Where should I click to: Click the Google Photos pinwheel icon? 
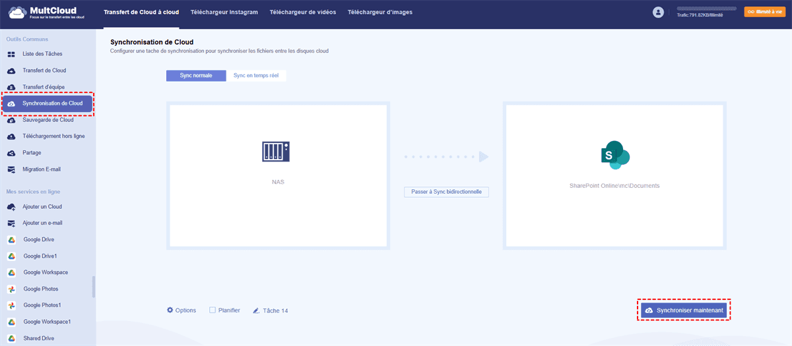pyautogui.click(x=11, y=289)
